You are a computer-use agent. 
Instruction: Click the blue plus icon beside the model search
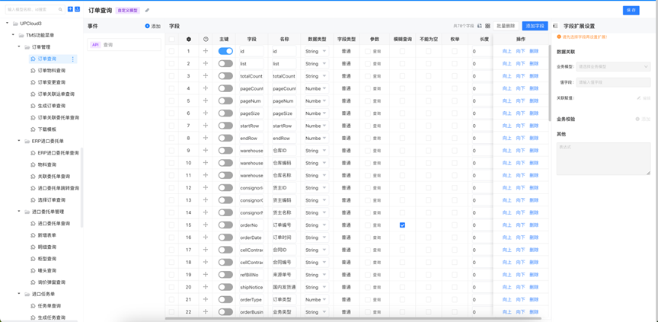(x=70, y=10)
